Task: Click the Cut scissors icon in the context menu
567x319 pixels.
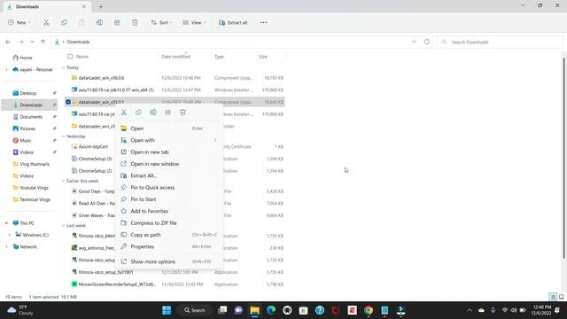Action: tap(124, 113)
